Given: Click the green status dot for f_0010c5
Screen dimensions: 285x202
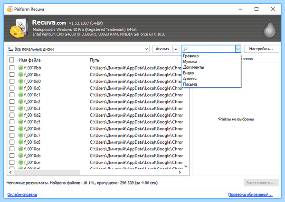Looking at the screenshot, I should (x=21, y=122).
